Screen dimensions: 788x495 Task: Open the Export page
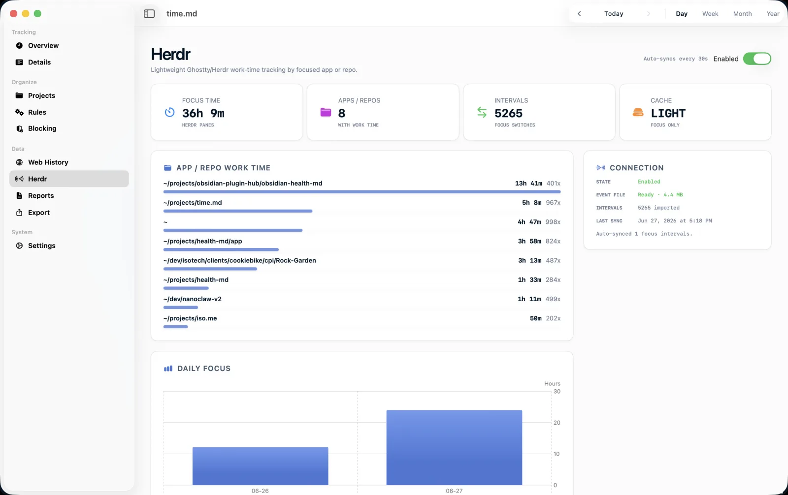click(x=69, y=213)
